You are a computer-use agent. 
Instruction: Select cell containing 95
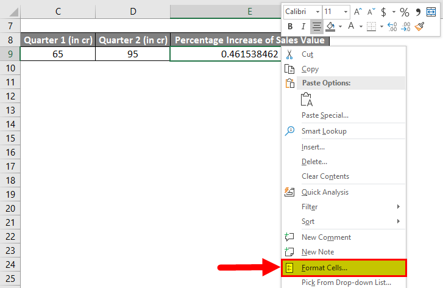[x=133, y=54]
